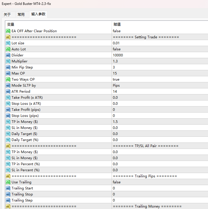Select the Trailing Step label
Image resolution: width=208 pixels, height=209 pixels.
tap(22, 200)
